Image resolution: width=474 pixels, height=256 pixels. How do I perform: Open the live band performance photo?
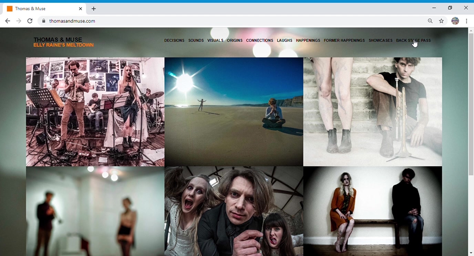[x=95, y=112]
